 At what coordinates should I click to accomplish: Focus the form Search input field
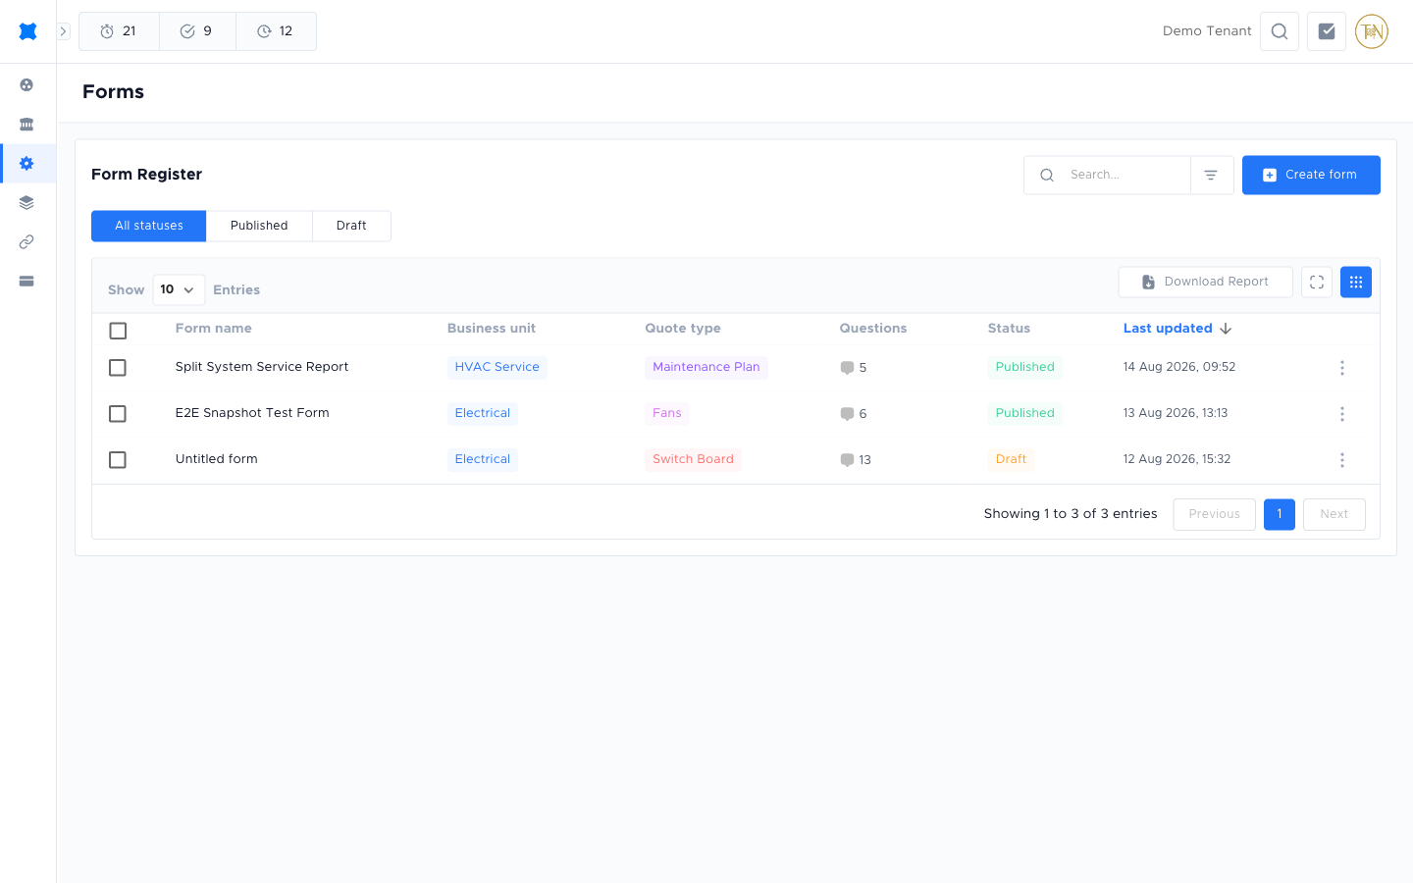tap(1107, 175)
